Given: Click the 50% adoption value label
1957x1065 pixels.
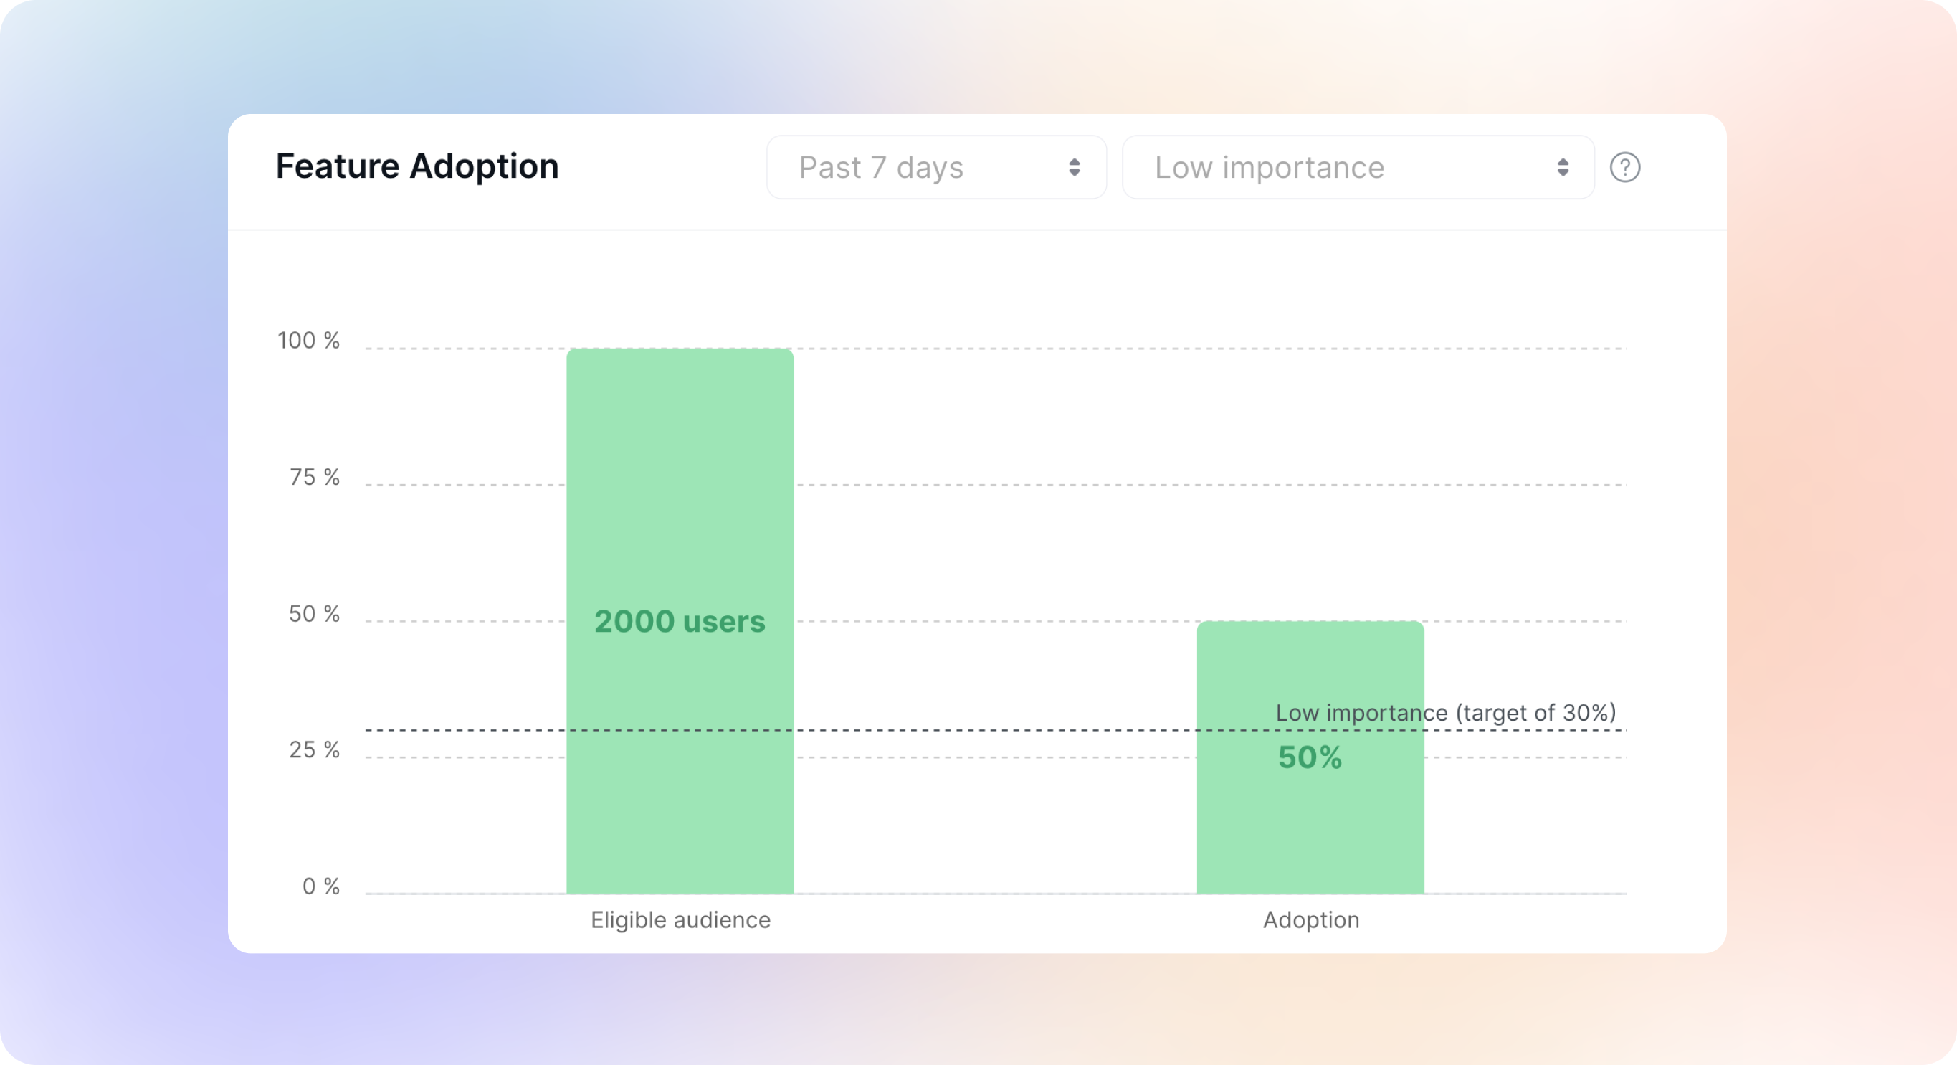Looking at the screenshot, I should (1310, 757).
